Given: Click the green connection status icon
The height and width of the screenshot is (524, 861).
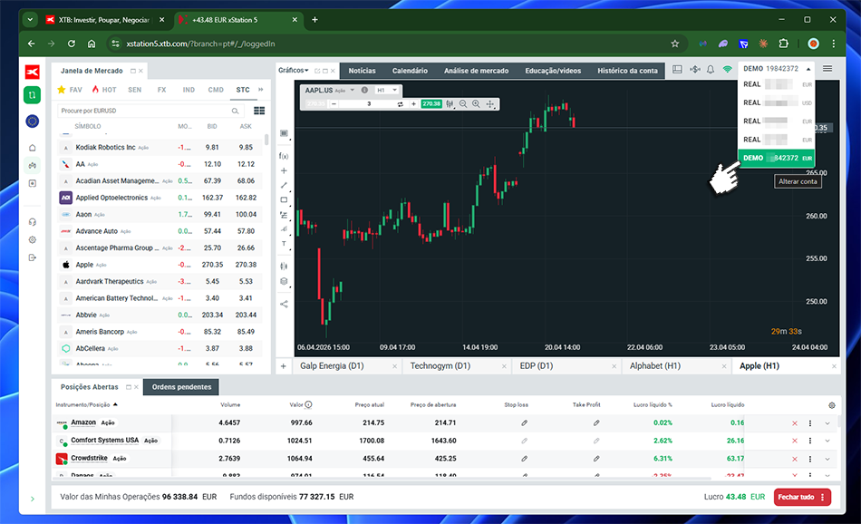Looking at the screenshot, I should tap(727, 69).
